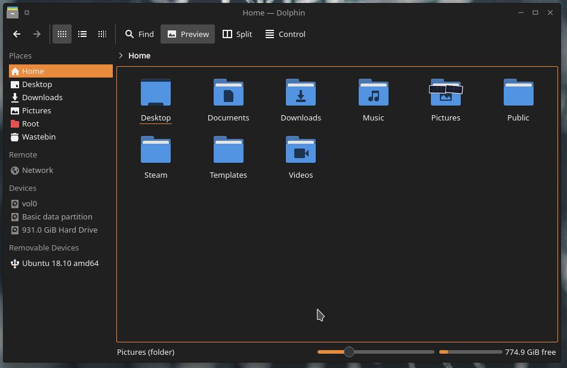
Task: Open Network under Remote
Action: coord(61,170)
